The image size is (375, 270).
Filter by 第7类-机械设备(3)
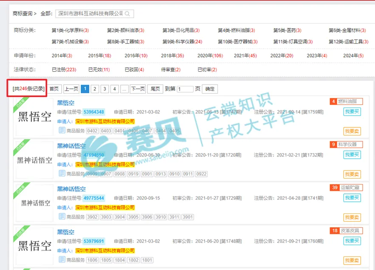pyautogui.click(x=70, y=42)
